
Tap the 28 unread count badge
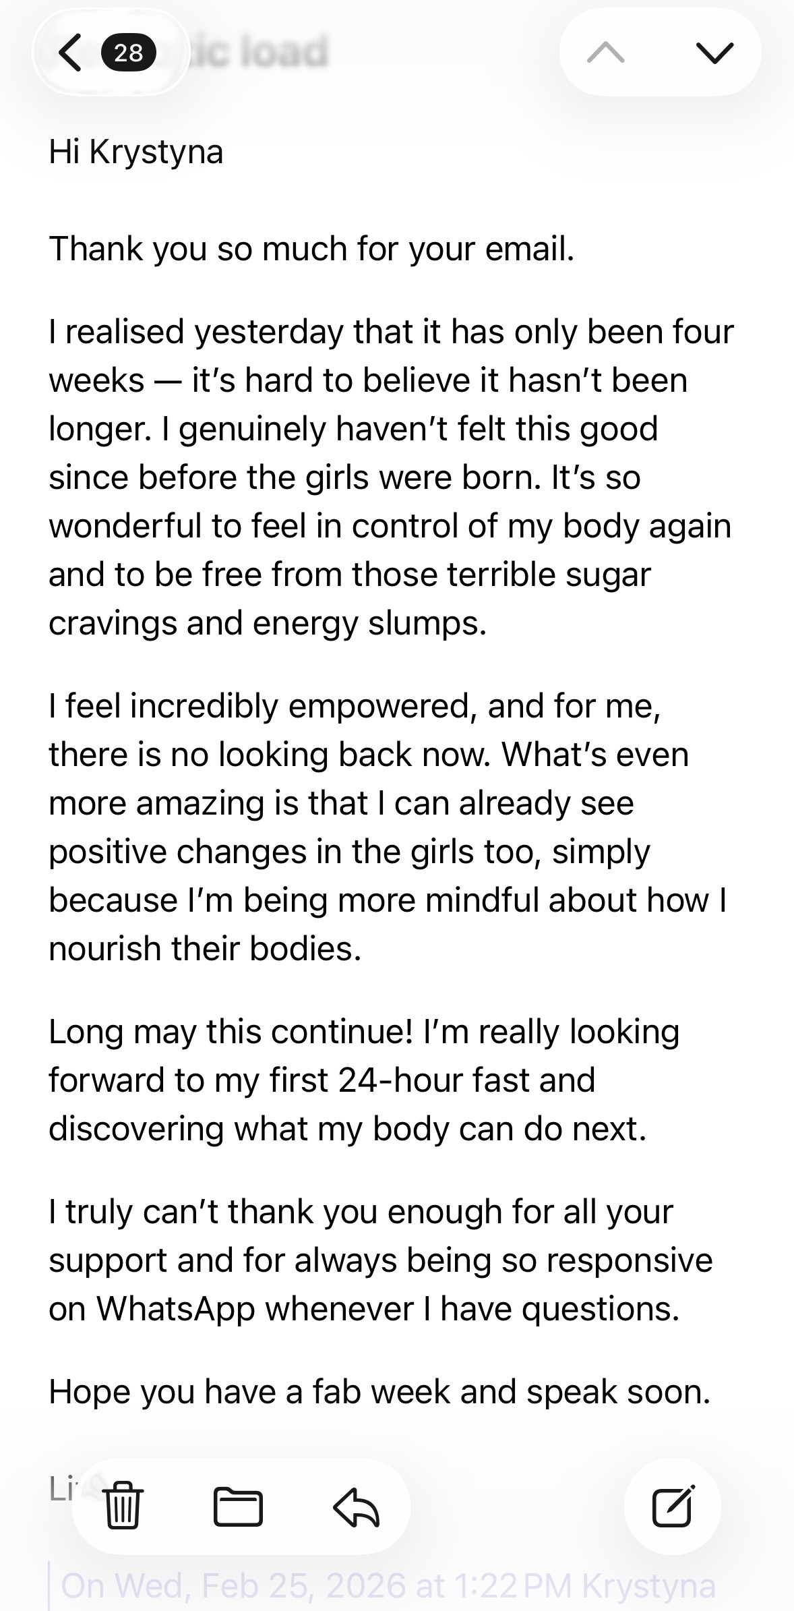point(128,53)
